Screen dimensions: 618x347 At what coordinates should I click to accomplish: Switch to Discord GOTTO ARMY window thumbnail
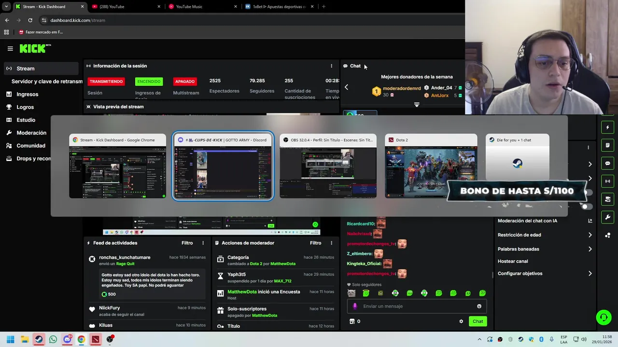pos(223,166)
